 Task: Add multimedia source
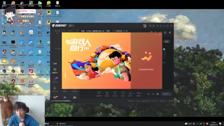click(x=123, y=94)
